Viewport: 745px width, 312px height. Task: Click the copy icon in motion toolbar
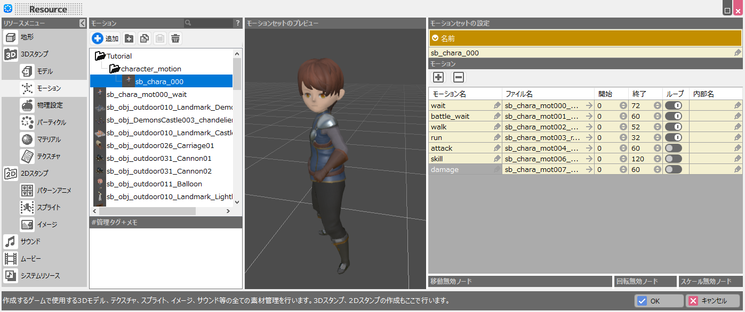(144, 38)
